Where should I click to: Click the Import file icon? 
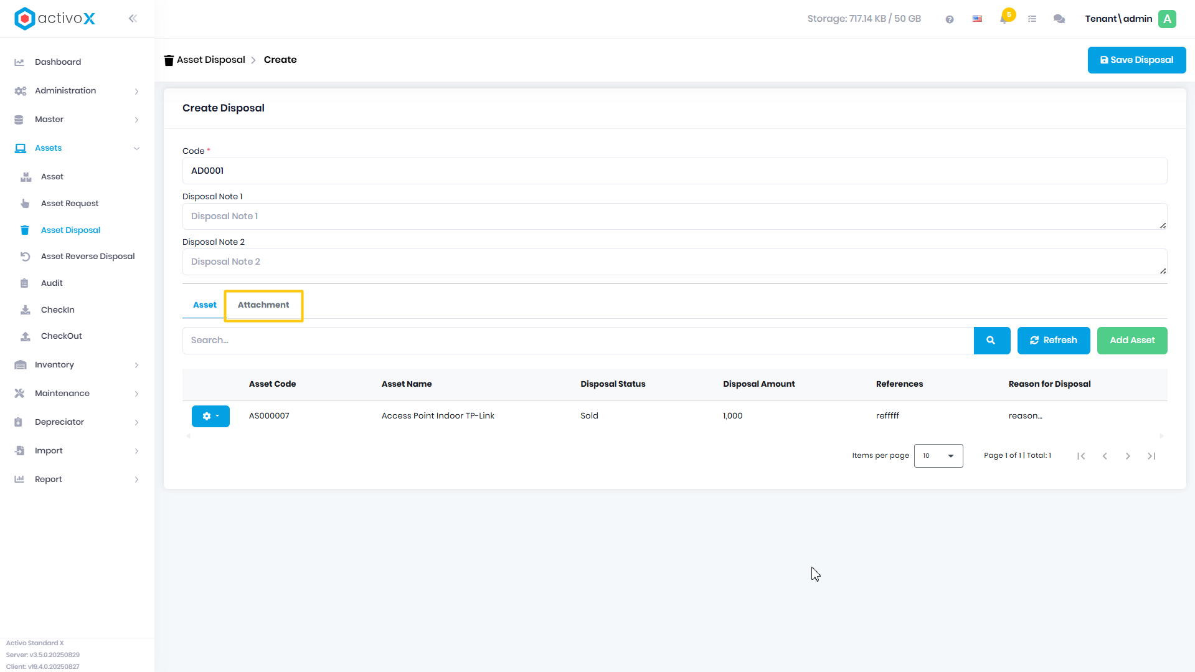coord(19,451)
